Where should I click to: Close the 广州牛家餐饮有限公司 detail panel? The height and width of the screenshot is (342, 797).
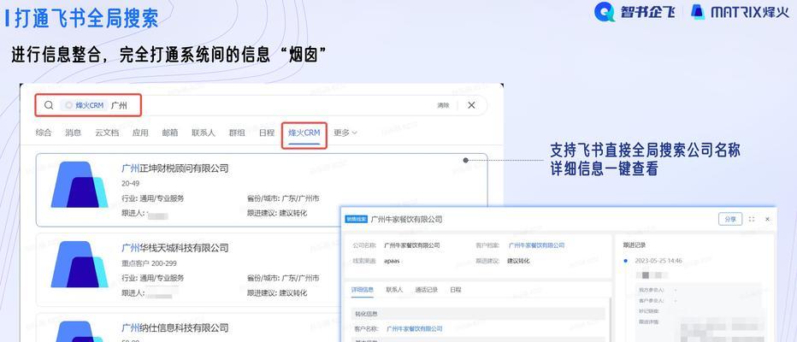768,219
